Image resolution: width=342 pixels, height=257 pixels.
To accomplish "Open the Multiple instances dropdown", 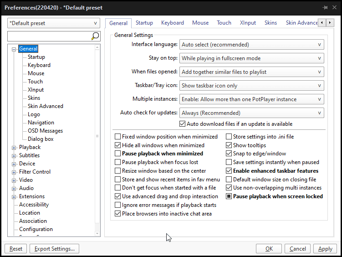I will 251,99.
